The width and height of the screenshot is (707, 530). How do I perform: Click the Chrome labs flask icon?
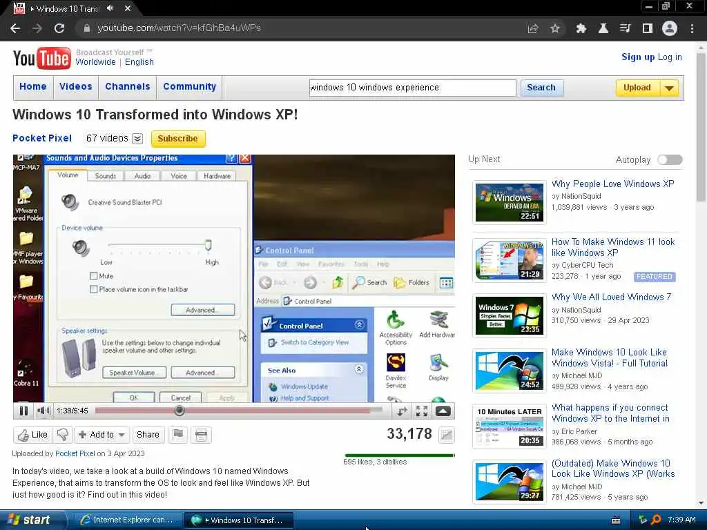[x=603, y=28]
